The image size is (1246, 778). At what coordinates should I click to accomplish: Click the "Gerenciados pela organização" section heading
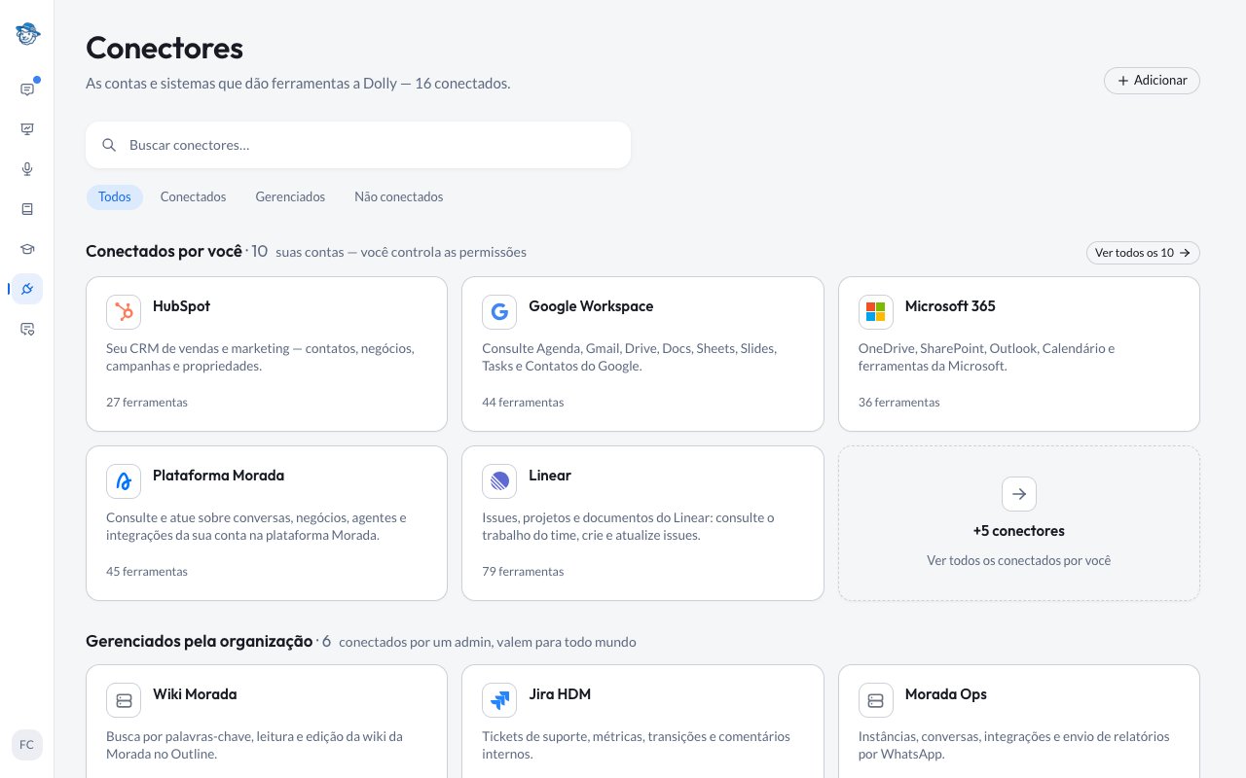[200, 642]
